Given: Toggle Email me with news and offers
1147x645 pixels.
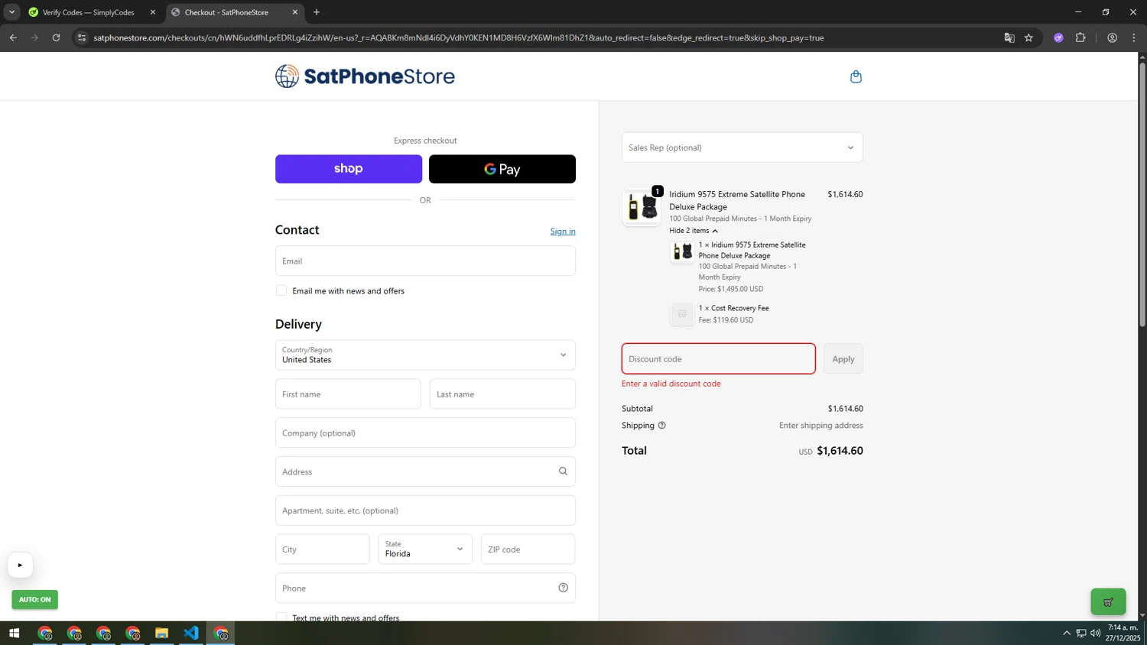Looking at the screenshot, I should tap(281, 290).
